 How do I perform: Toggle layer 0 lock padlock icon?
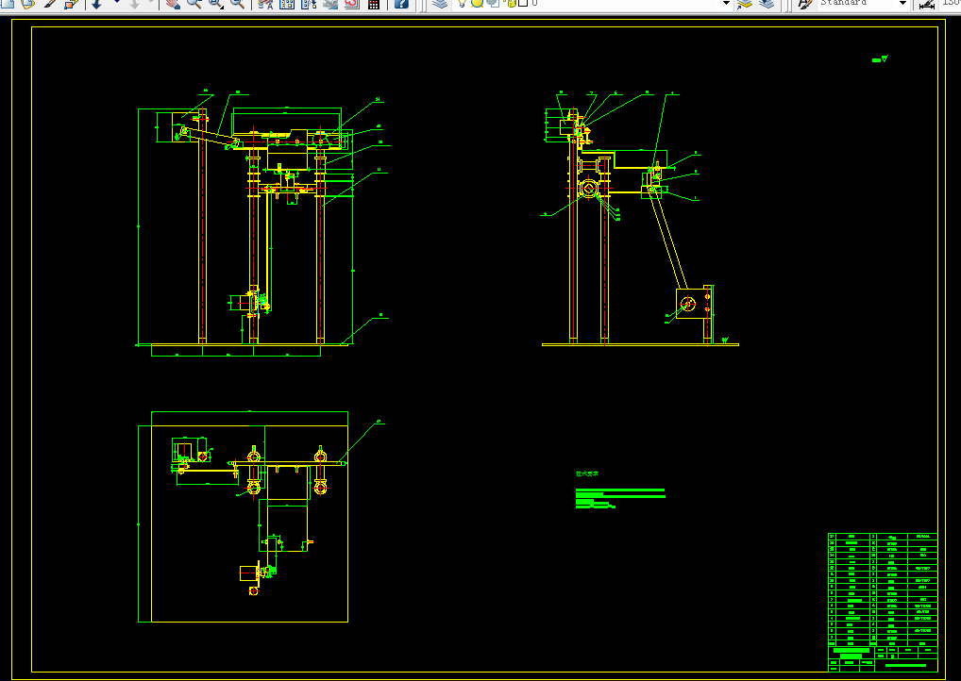[x=511, y=3]
